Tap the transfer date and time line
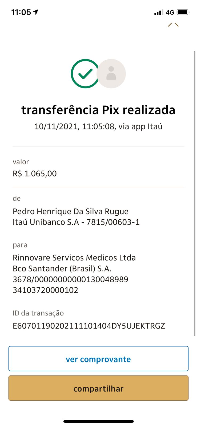The image size is (197, 427). click(x=98, y=126)
